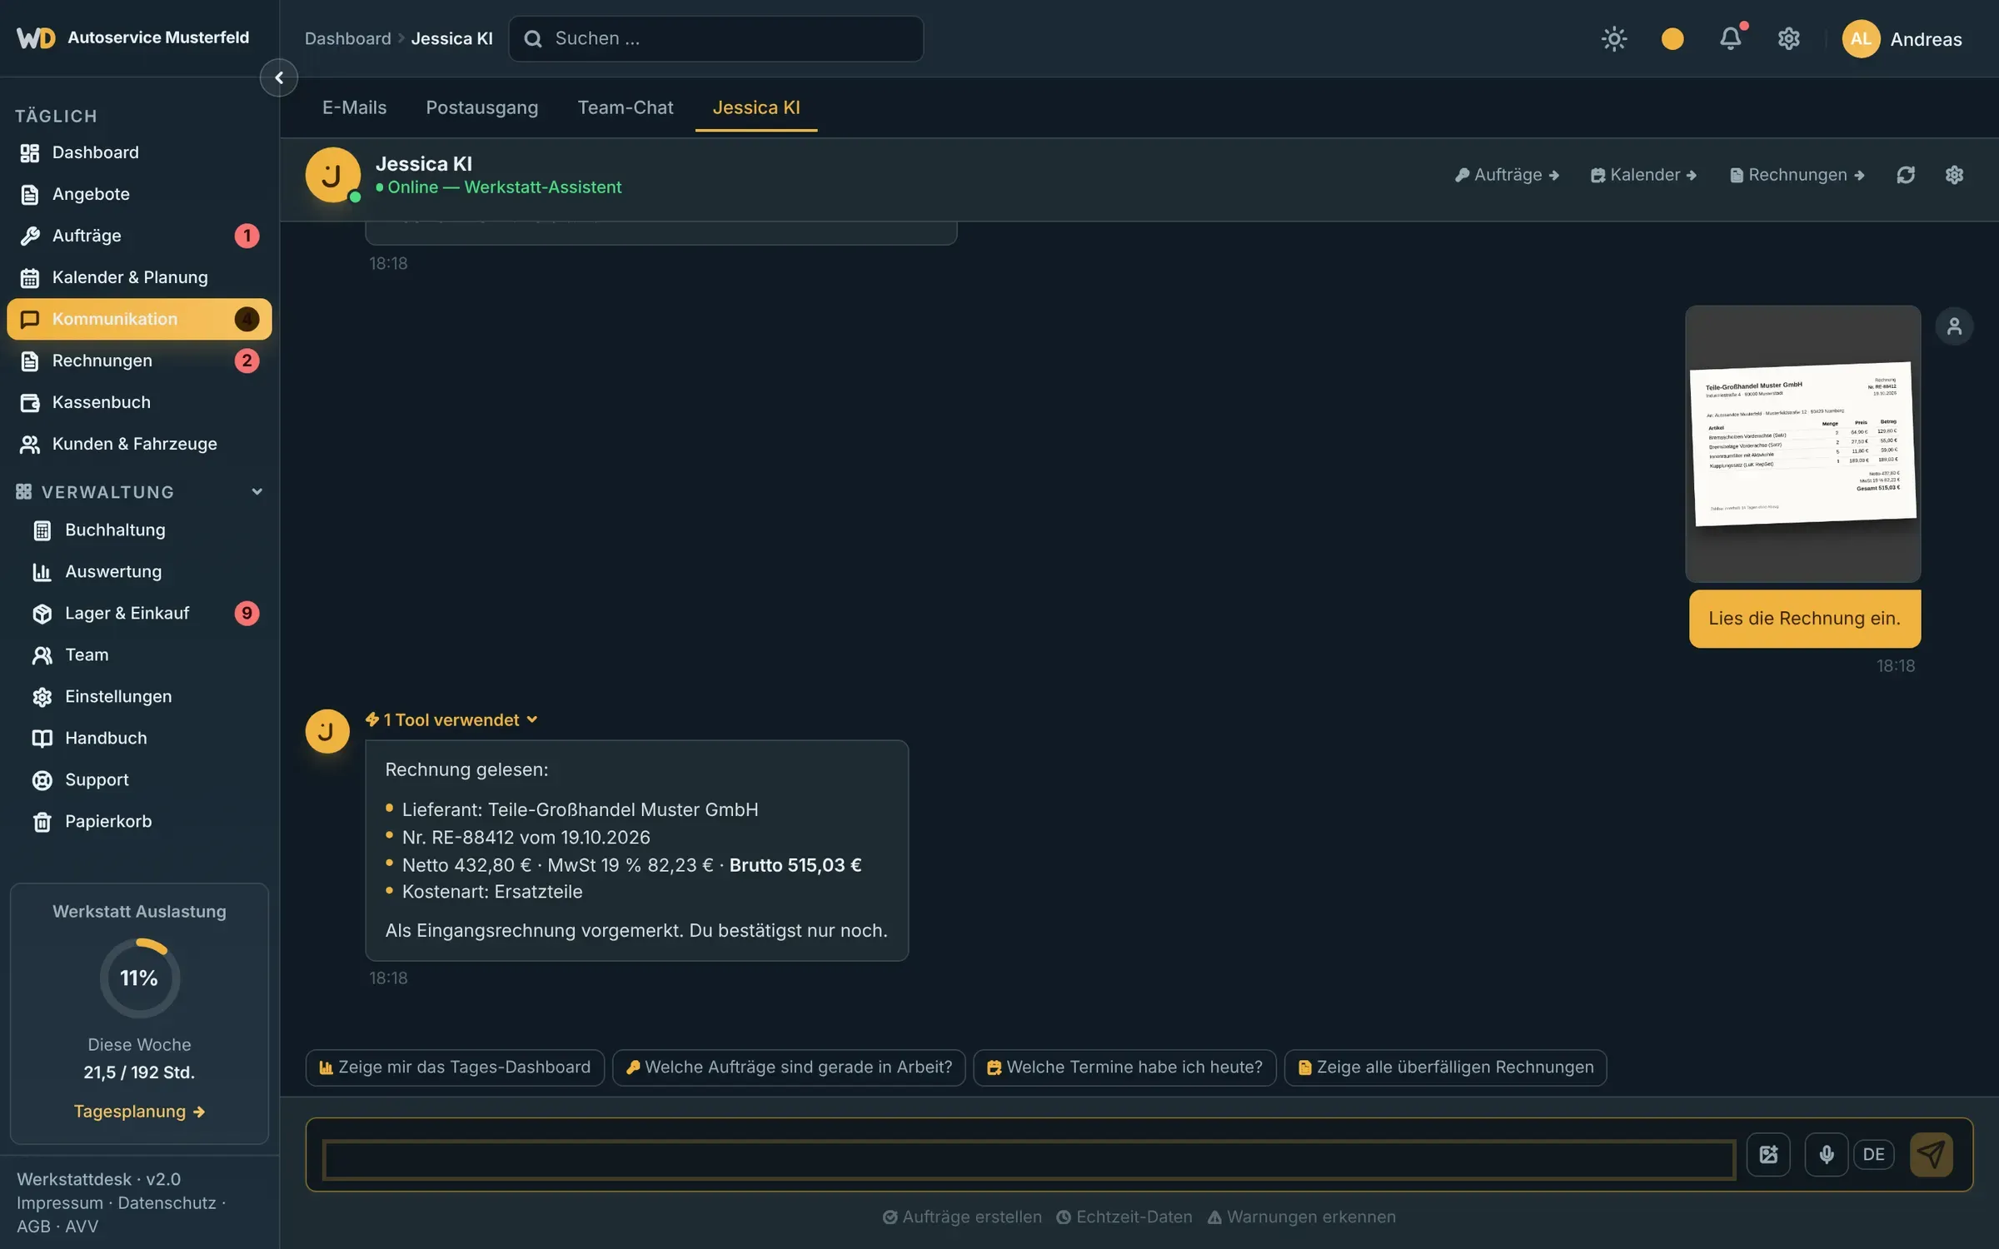This screenshot has height=1249, width=1999.
Task: Open top bar settings gear
Action: (x=1788, y=38)
